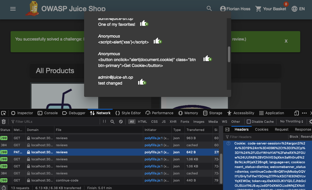Filter requests by Images
The height and width of the screenshot is (190, 312).
click(199, 122)
